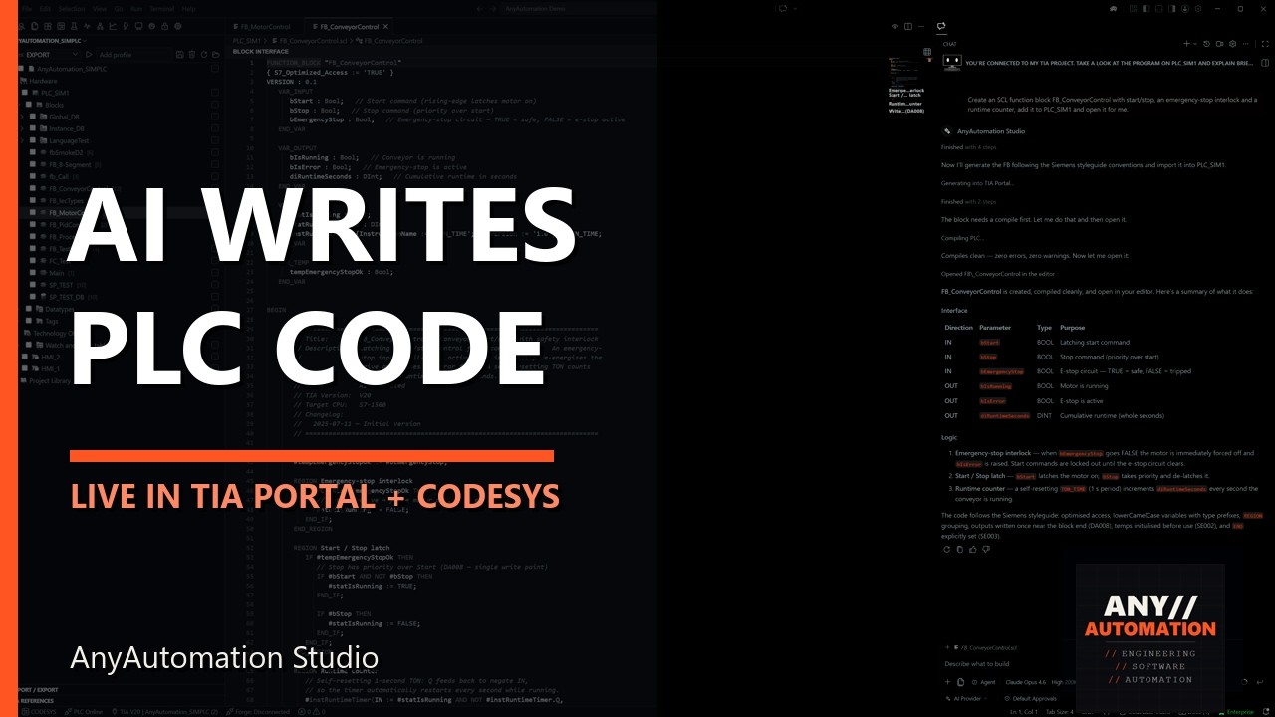Click PLC Online status indicator
Image resolution: width=1275 pixels, height=717 pixels.
[84, 712]
